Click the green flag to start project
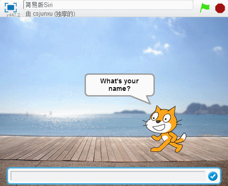The width and height of the screenshot is (228, 186). [x=205, y=8]
